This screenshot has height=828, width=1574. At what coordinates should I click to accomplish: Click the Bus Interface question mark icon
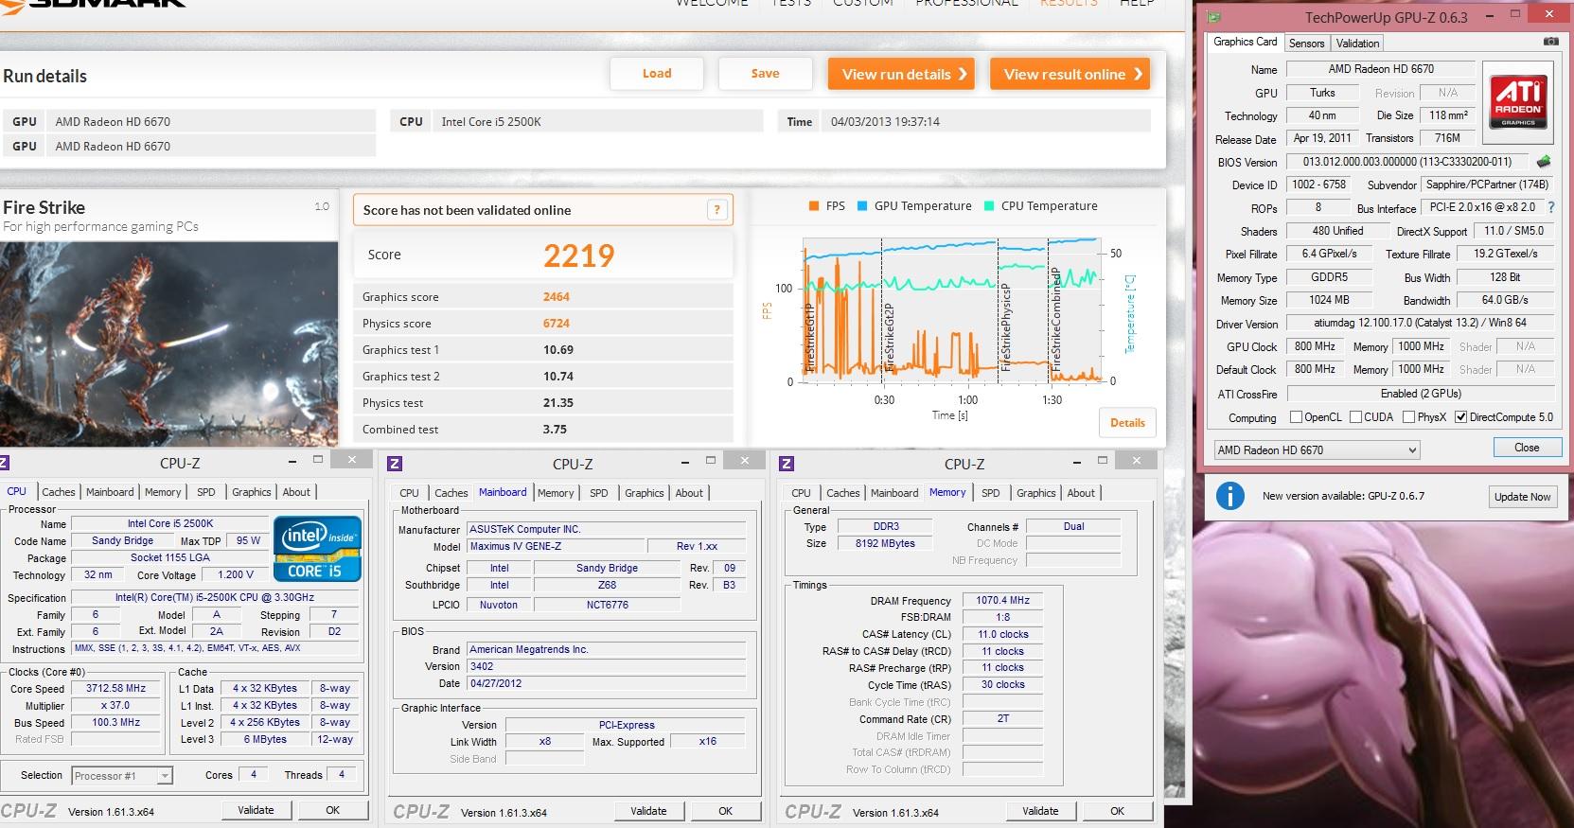[1551, 207]
